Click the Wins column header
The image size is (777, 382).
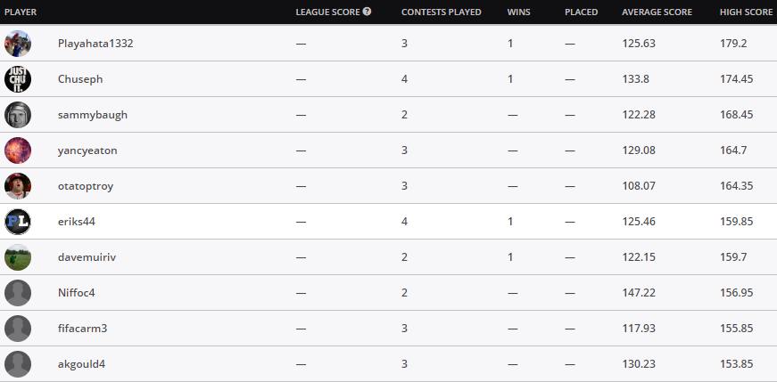tap(519, 12)
